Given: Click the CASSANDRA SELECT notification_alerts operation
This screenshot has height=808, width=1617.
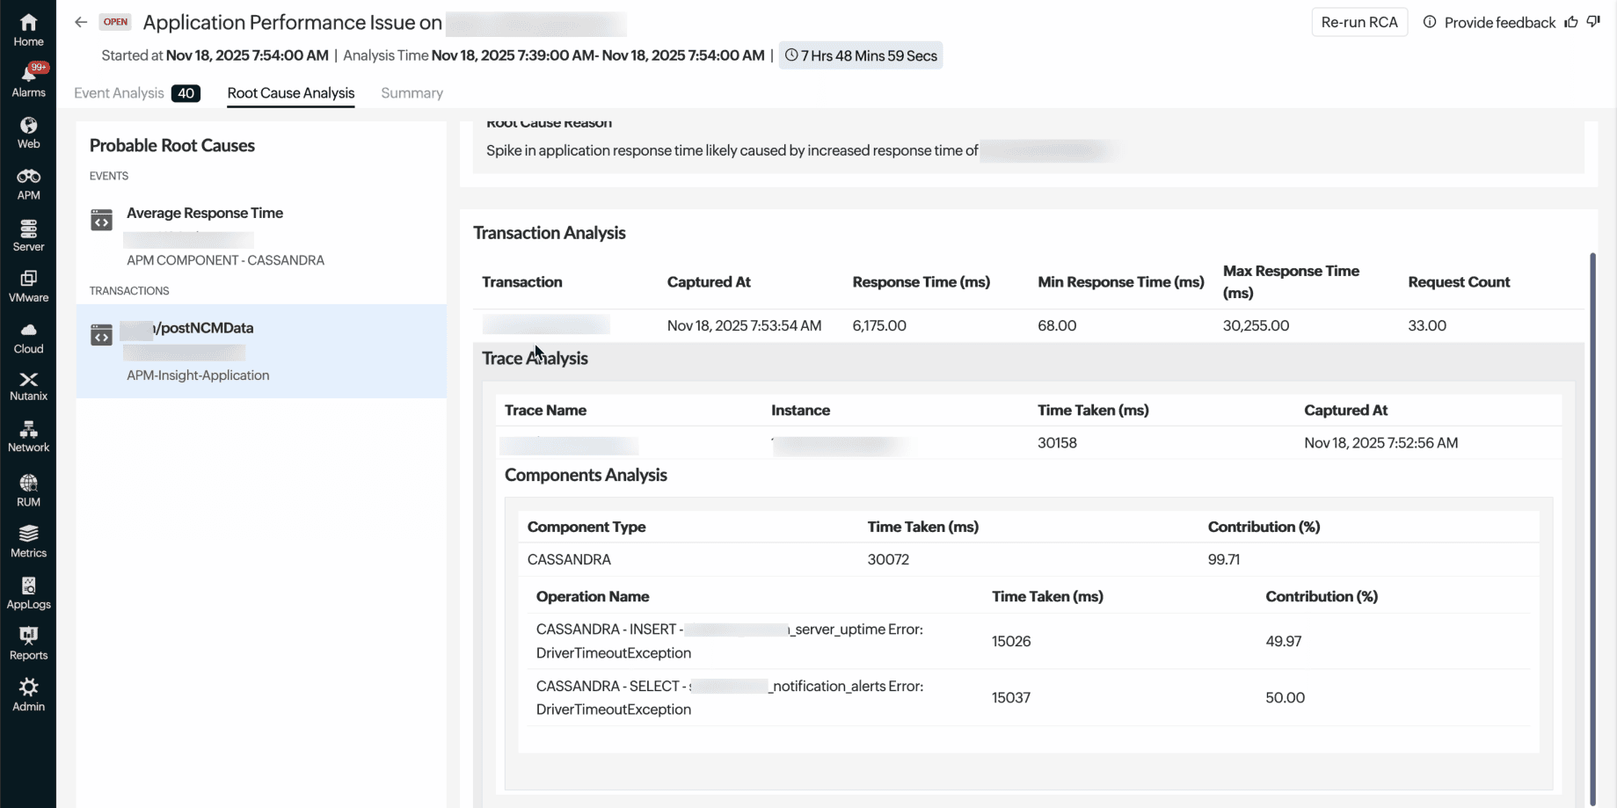Looking at the screenshot, I should [x=730, y=697].
